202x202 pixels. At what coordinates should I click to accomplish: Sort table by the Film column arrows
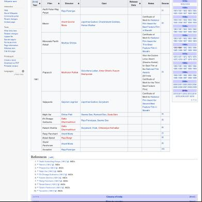click(59, 4)
